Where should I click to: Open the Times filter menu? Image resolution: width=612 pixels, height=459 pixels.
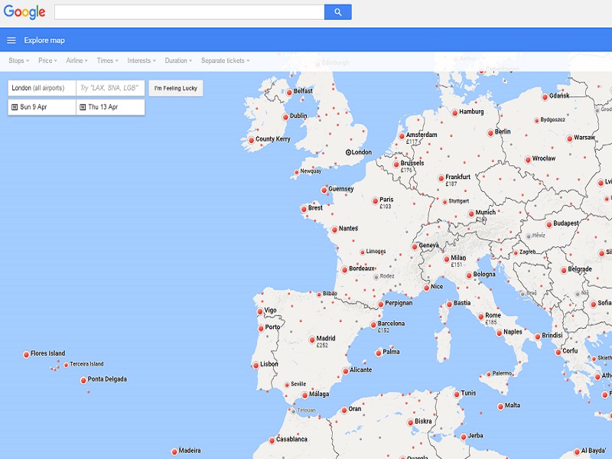coord(107,60)
